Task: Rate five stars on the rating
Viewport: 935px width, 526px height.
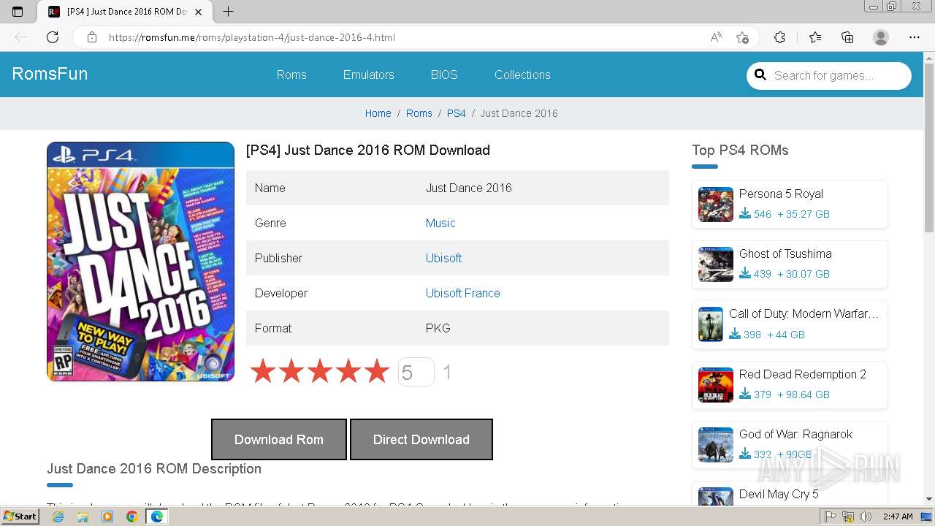Action: (377, 372)
